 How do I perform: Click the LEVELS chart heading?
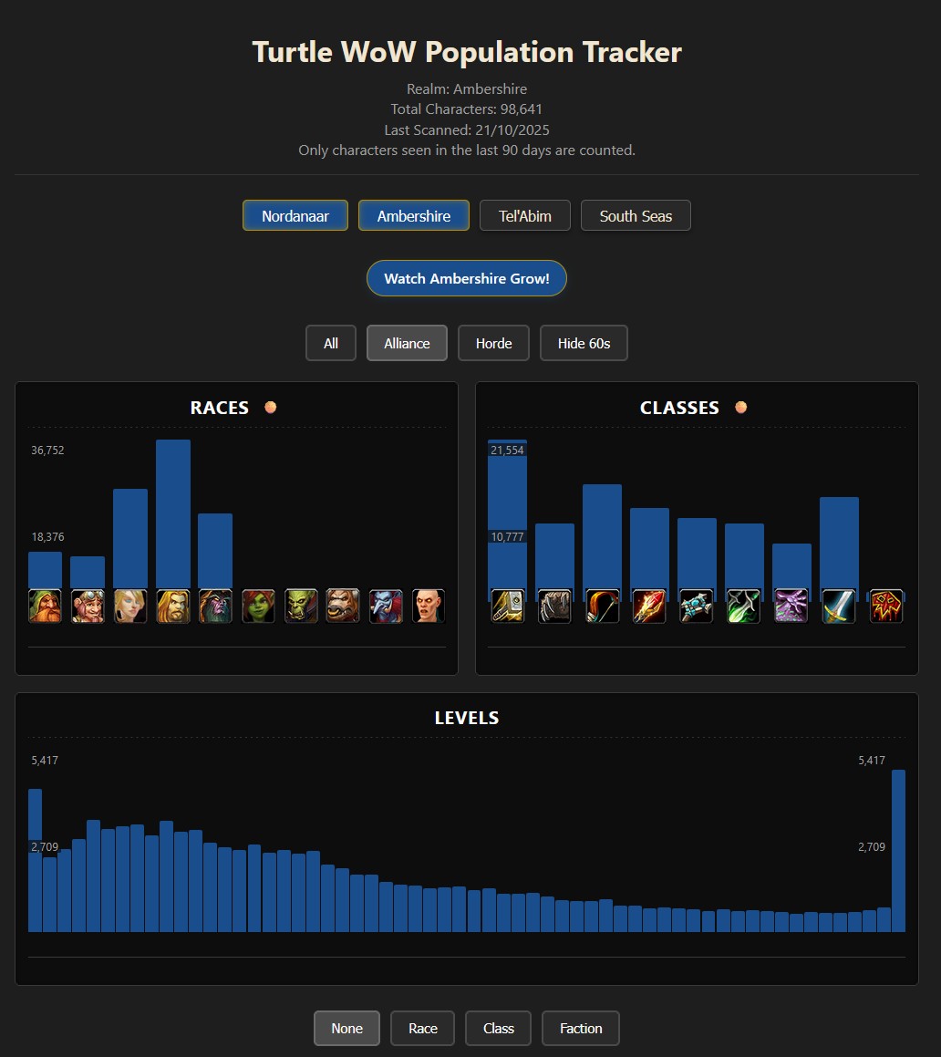(x=467, y=718)
